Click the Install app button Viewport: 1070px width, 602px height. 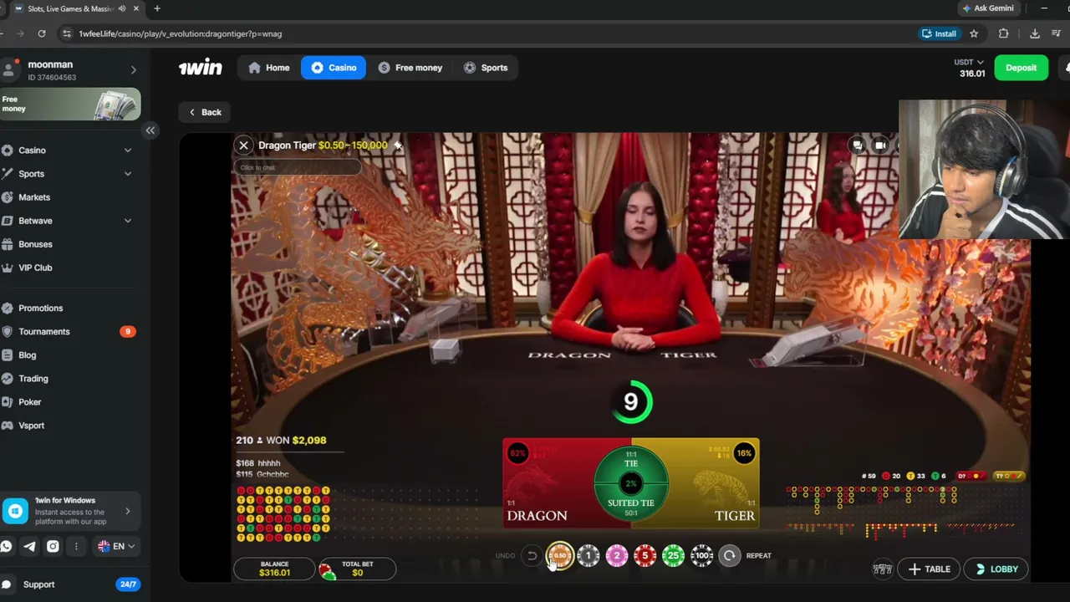tap(939, 33)
